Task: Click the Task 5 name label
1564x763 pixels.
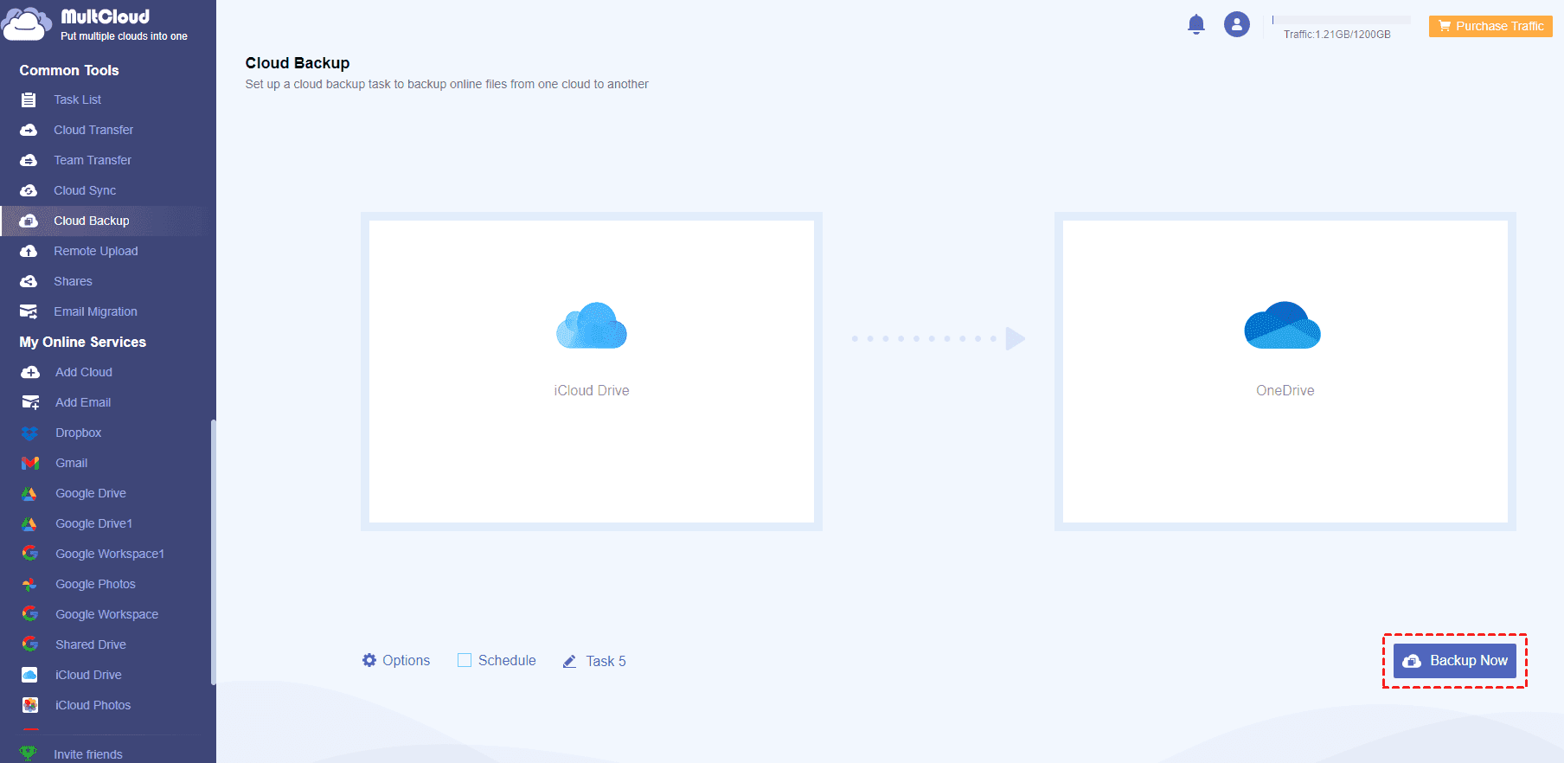Action: [x=606, y=661]
